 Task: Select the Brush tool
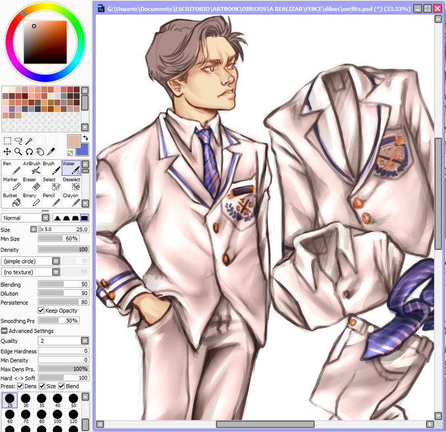[x=51, y=168]
